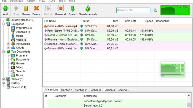
Task: Sort by the Size column header
Action: pos(110,21)
